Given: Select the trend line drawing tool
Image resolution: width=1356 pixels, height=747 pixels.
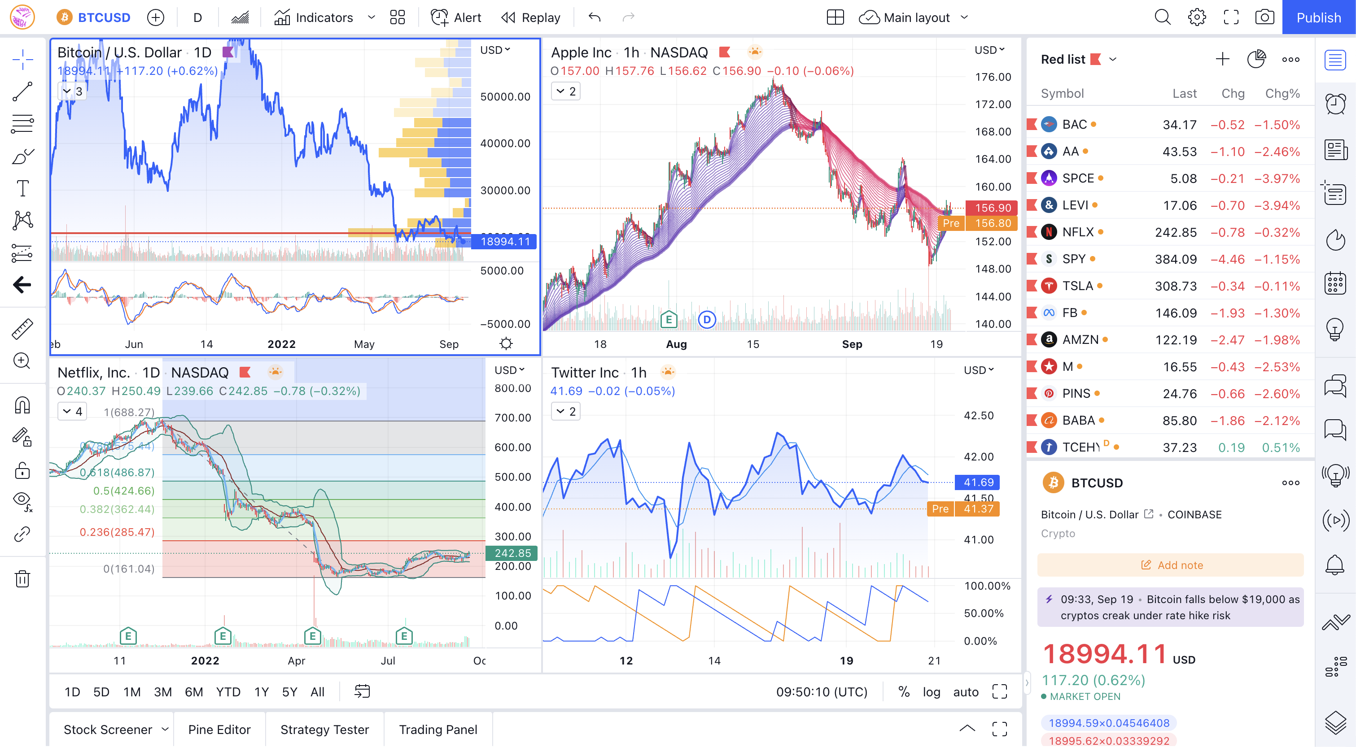Looking at the screenshot, I should click(22, 91).
